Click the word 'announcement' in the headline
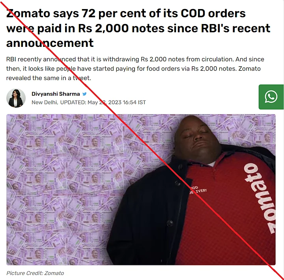 coord(50,43)
